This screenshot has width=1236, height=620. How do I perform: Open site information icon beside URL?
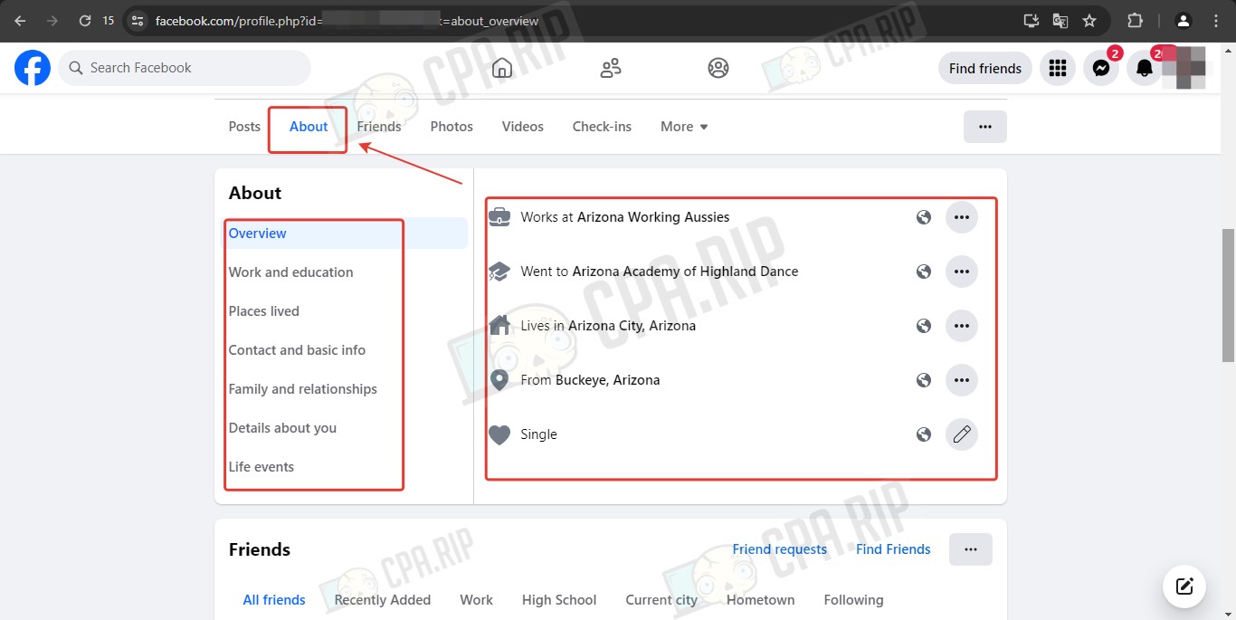pos(138,20)
